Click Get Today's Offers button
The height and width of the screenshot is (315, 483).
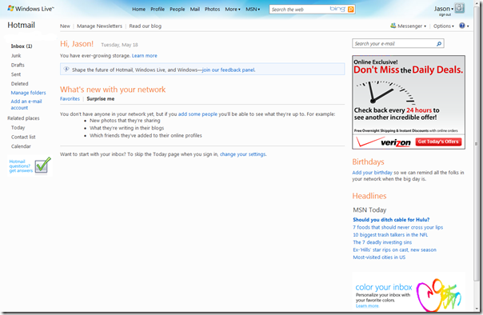coord(438,142)
